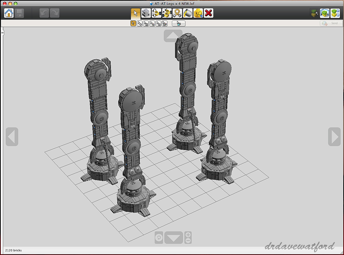The height and width of the screenshot is (255, 344).
Task: Rotate camera down with bottom arrow
Action: 174,238
